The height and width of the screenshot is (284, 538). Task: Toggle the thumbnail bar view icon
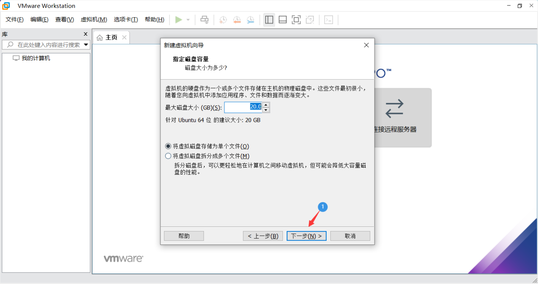[283, 20]
